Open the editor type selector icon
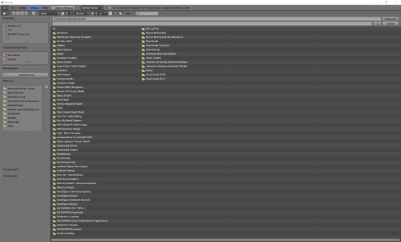The image size is (401, 242). pyautogui.click(x=5, y=13)
